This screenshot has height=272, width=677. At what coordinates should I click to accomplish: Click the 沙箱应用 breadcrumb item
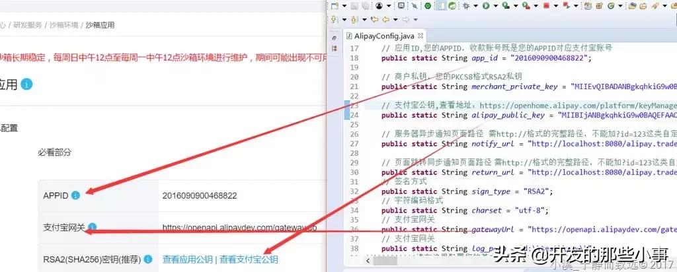[x=100, y=25]
